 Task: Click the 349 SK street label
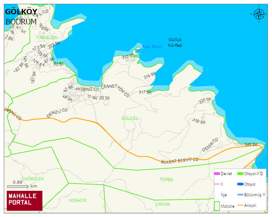251,144
